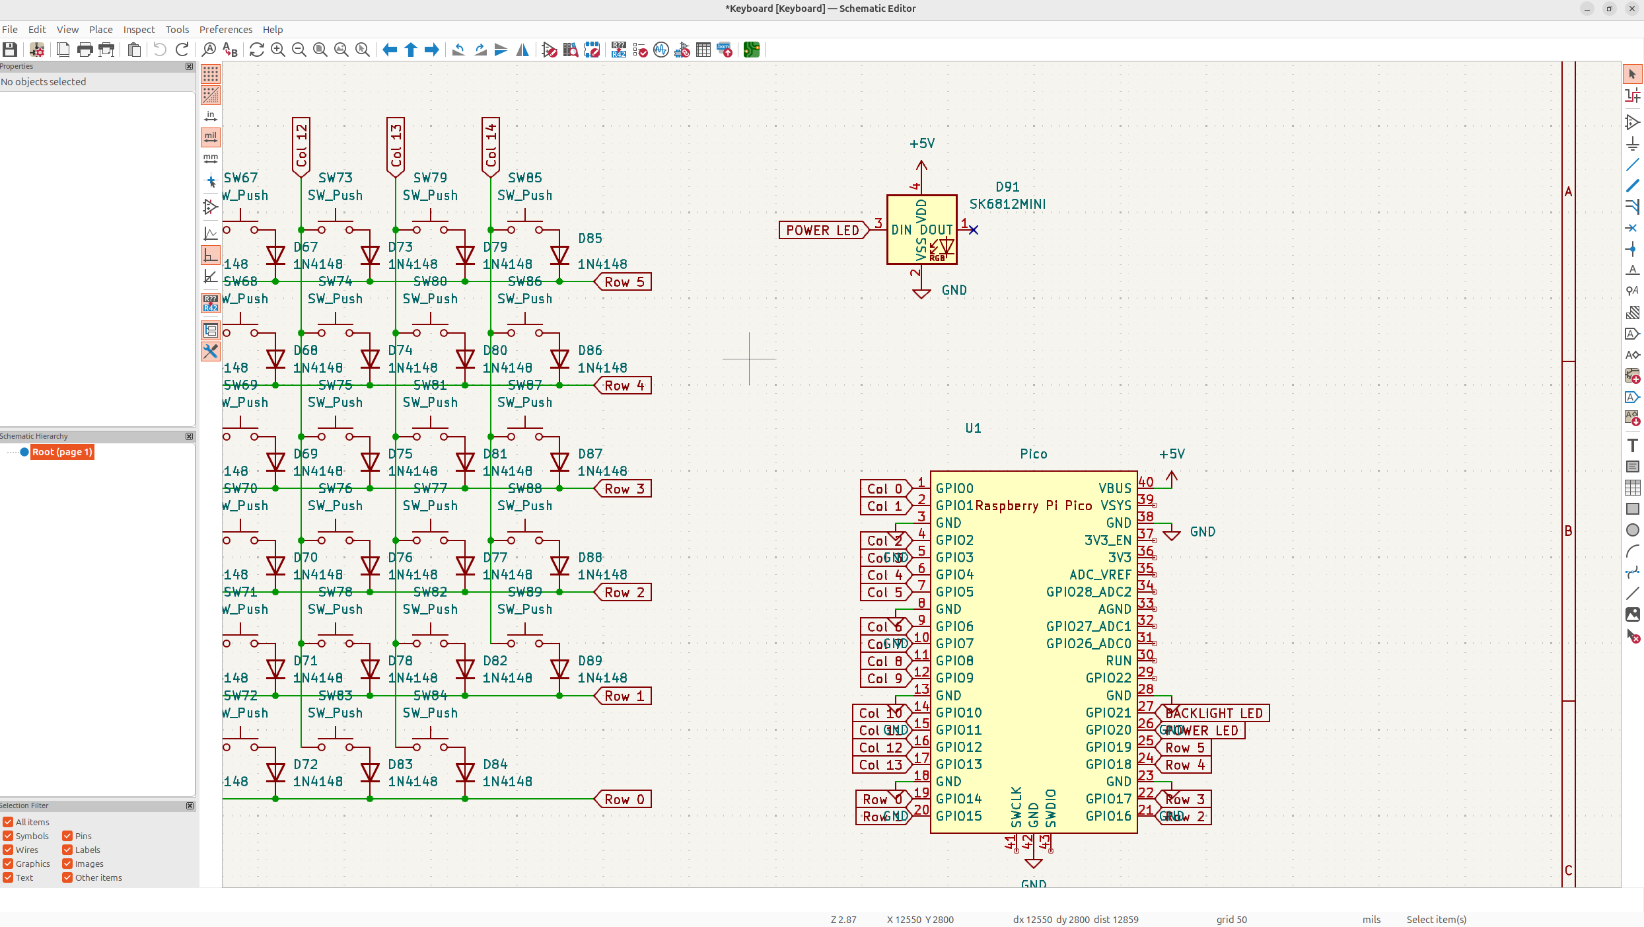Click the Paste clipboard icon
Screen dimensions: 1644x927
click(x=134, y=50)
